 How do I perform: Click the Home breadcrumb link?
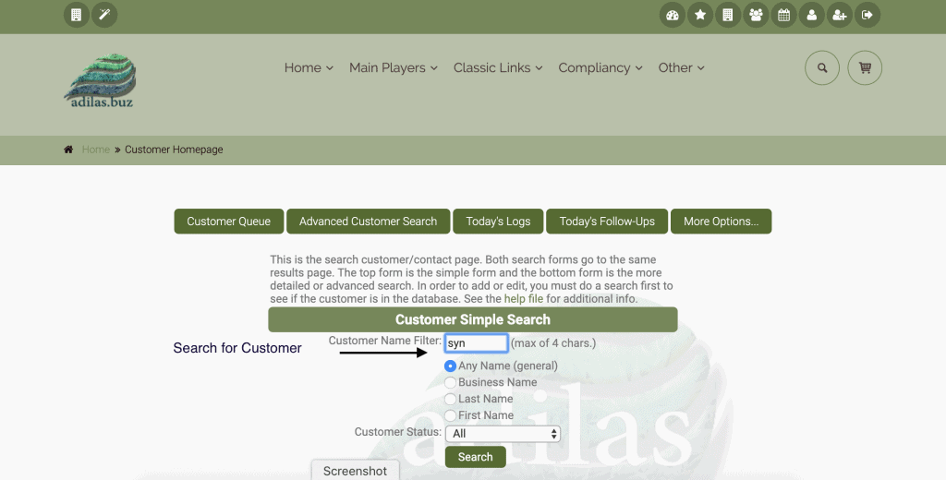pyautogui.click(x=96, y=150)
